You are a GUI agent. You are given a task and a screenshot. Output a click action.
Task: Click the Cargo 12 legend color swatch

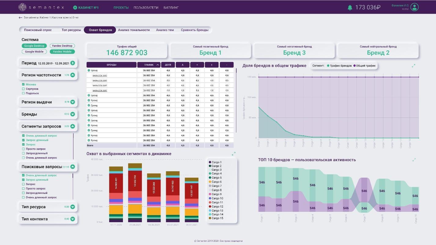(210, 206)
